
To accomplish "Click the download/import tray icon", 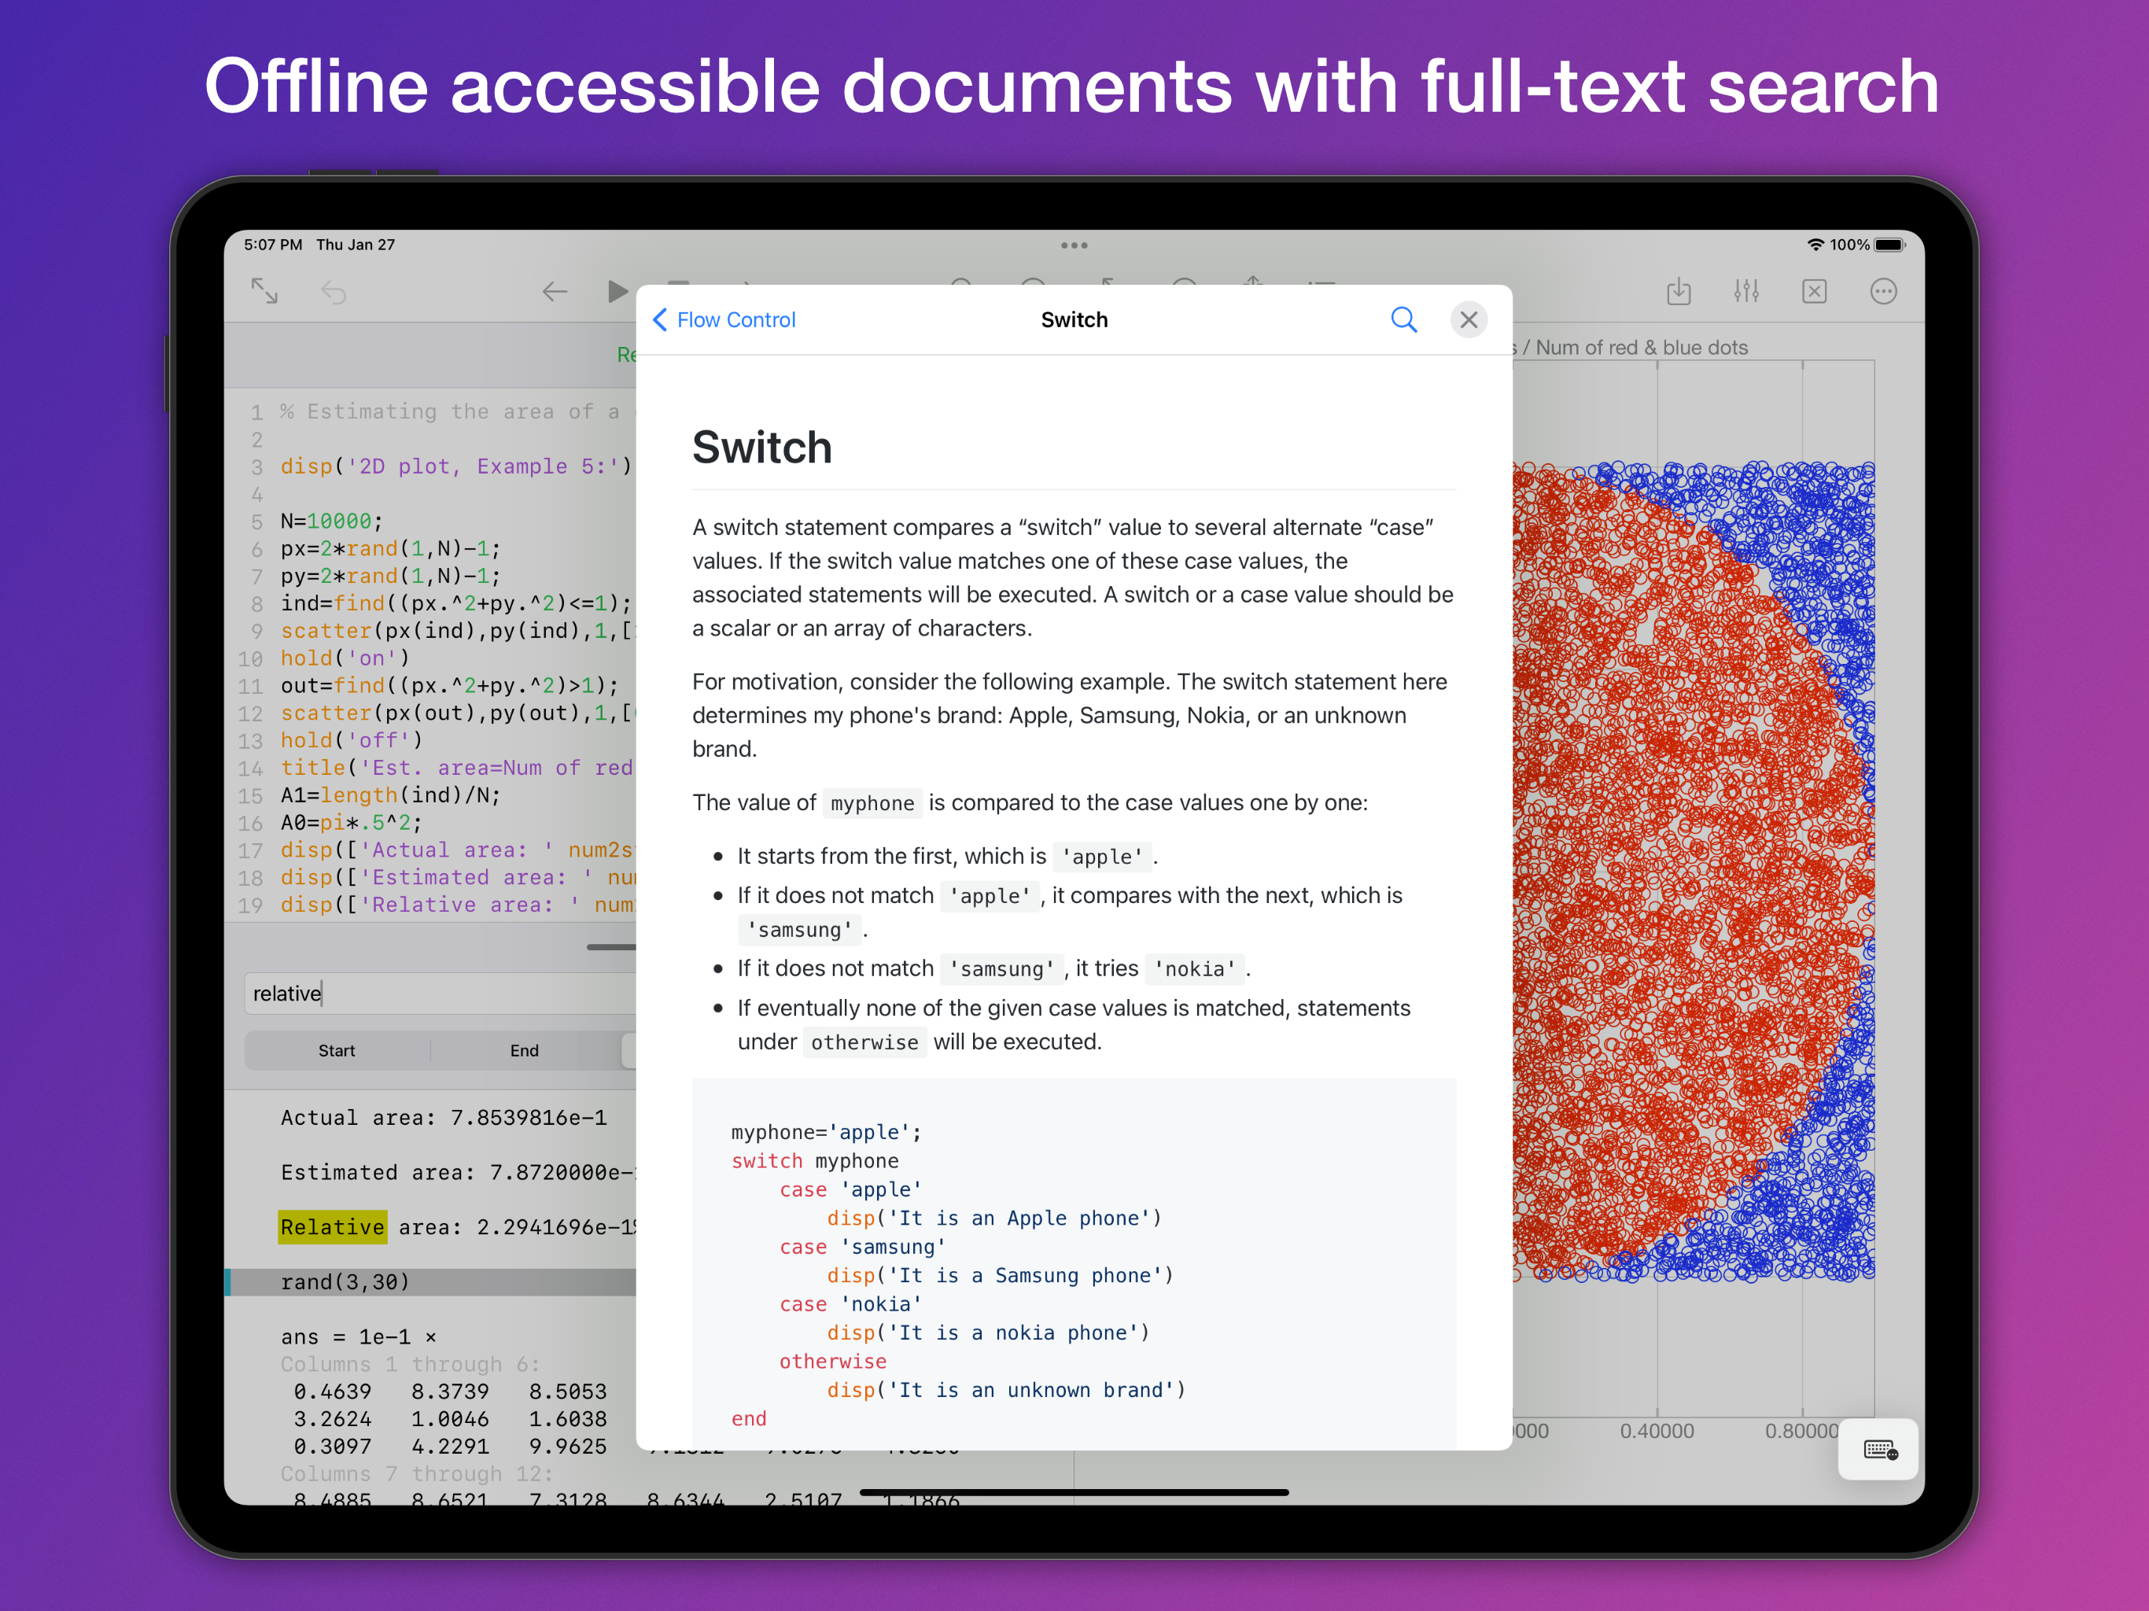I will point(1678,292).
